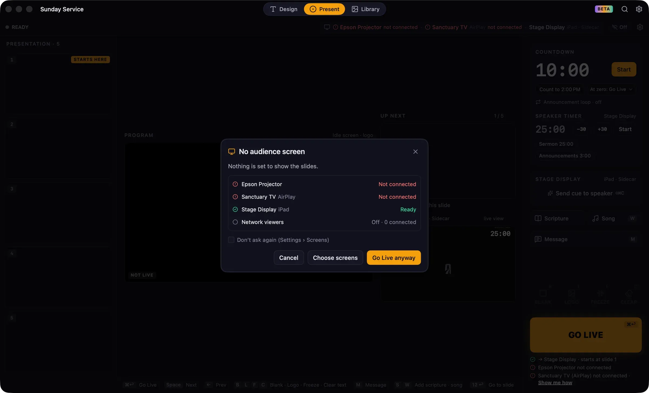Switch to the Present tab
649x393 pixels.
tap(324, 9)
